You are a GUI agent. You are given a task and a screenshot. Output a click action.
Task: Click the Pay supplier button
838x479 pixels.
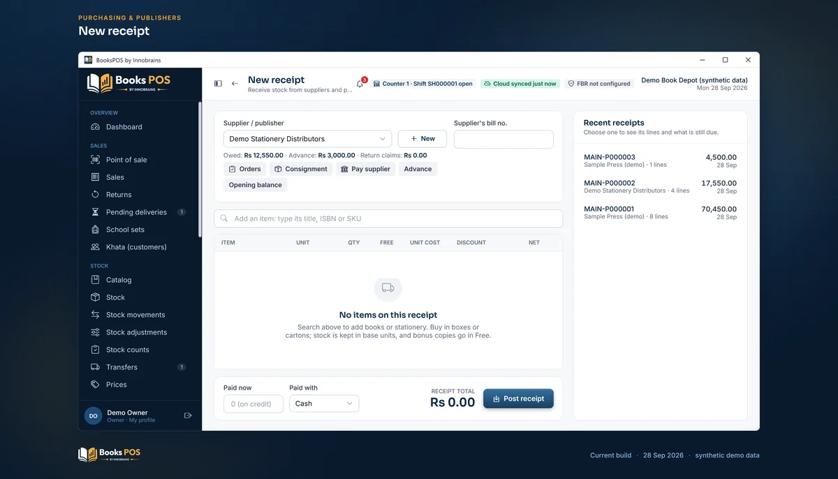point(365,169)
